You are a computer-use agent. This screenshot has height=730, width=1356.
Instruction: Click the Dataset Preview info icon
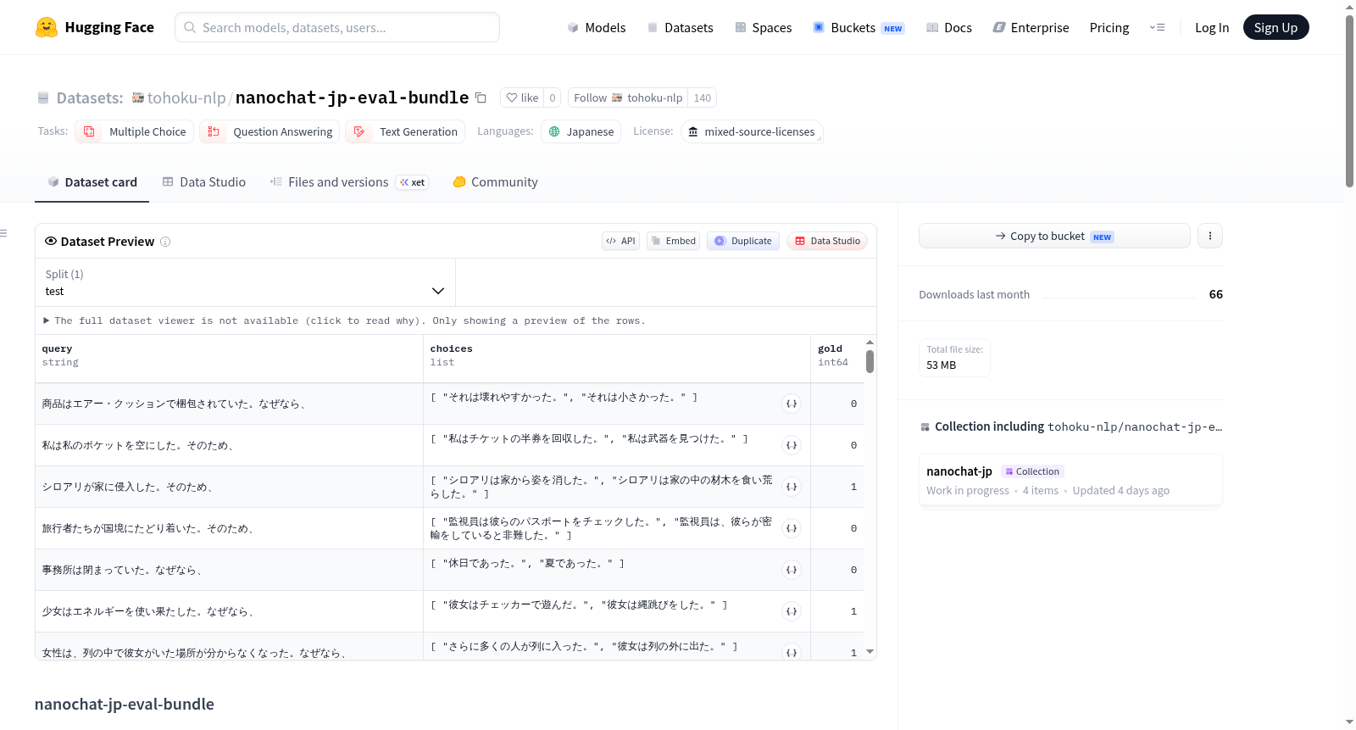click(165, 242)
